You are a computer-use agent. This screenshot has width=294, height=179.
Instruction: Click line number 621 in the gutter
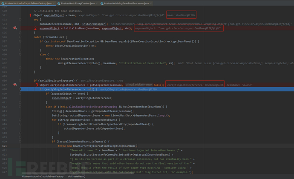coord(5,146)
